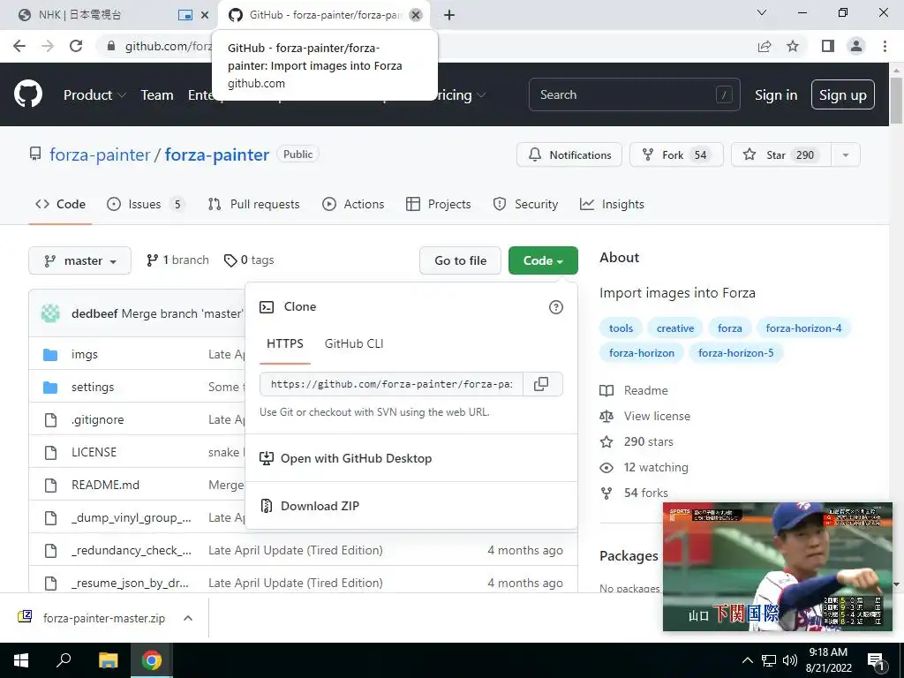Share this page icon in address bar
Screen dimensions: 904x678
coord(765,46)
